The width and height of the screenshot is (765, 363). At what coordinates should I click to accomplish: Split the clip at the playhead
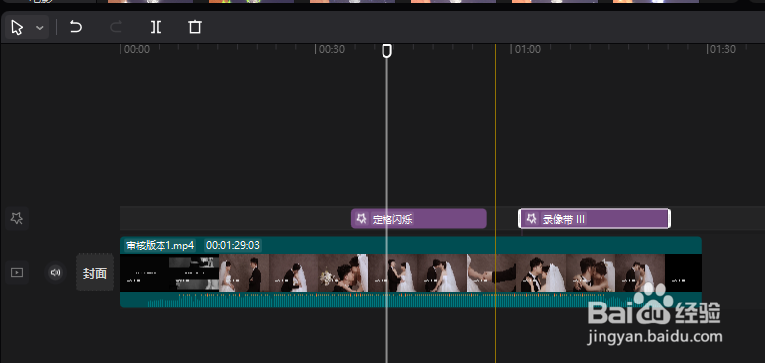click(156, 27)
